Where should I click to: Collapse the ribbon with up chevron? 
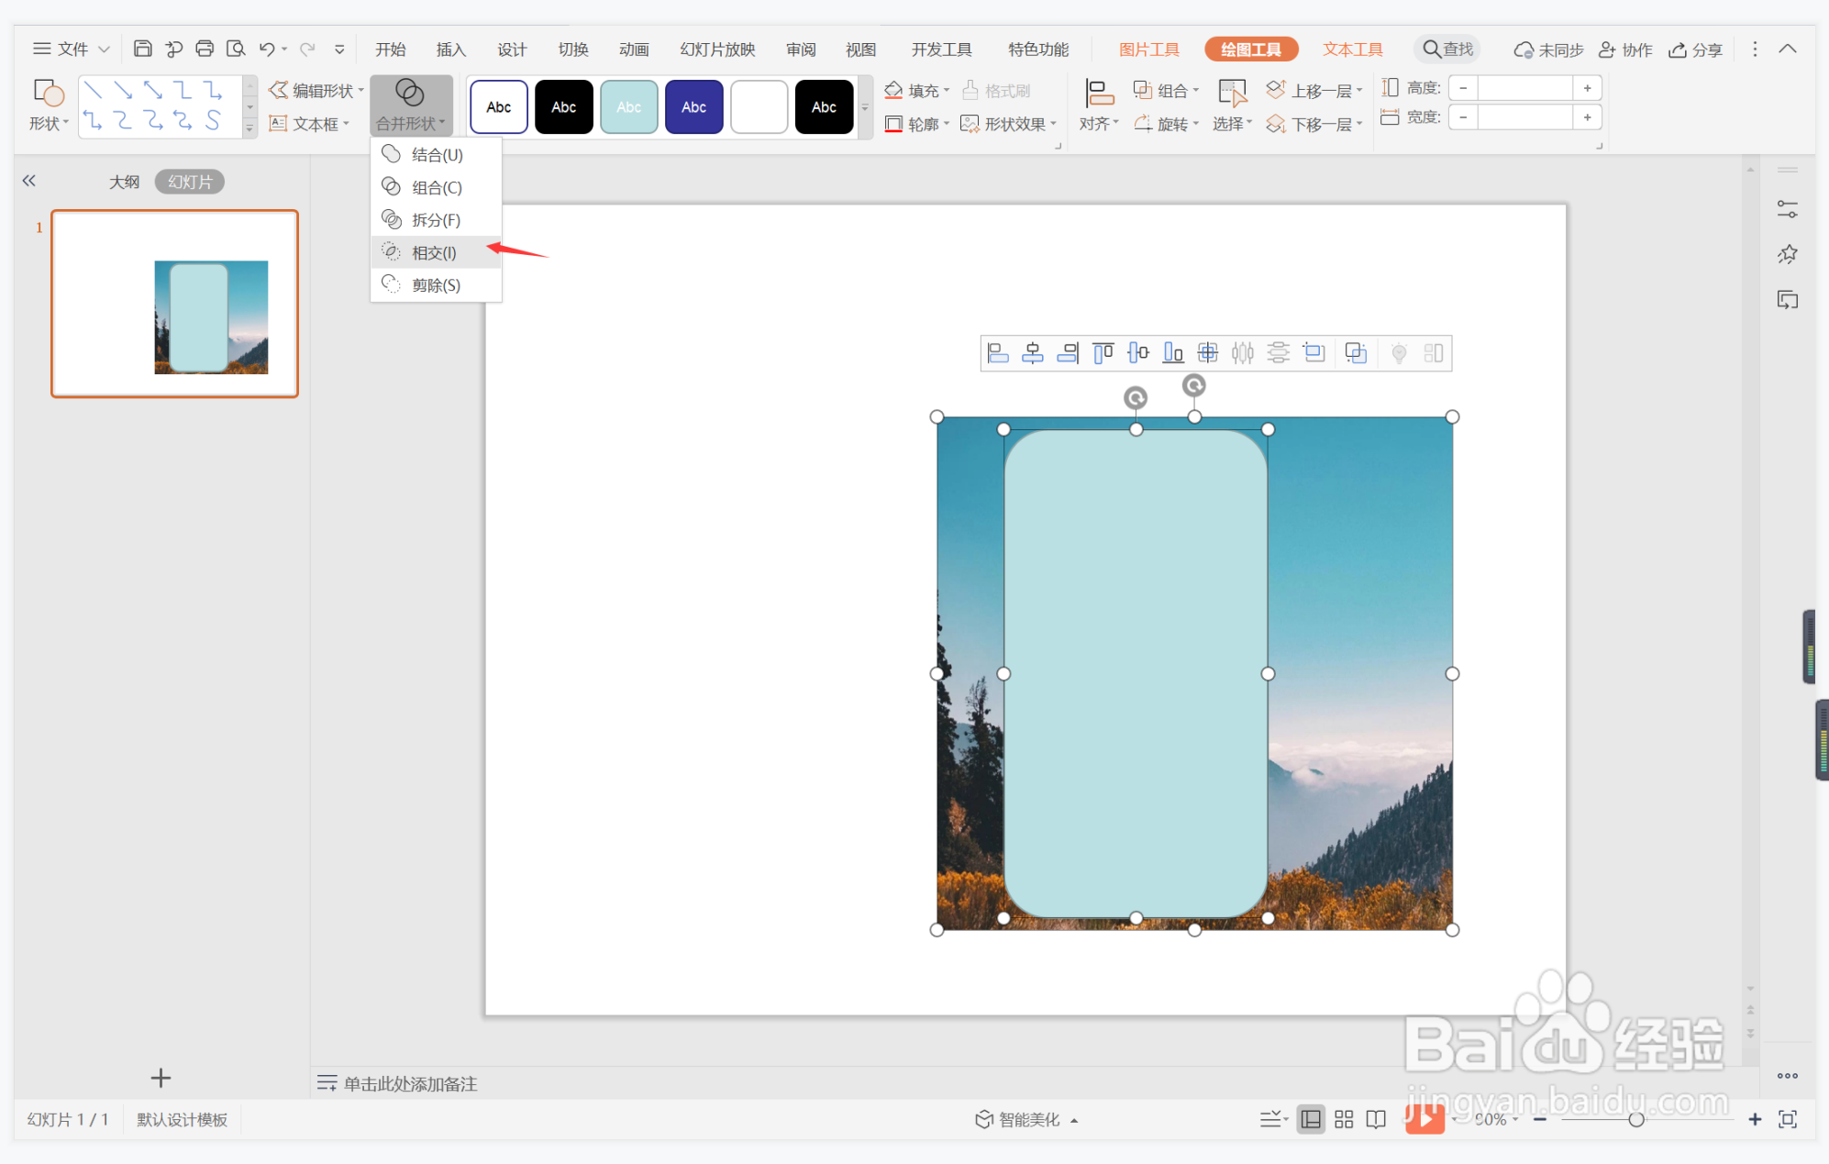pyautogui.click(x=1788, y=49)
